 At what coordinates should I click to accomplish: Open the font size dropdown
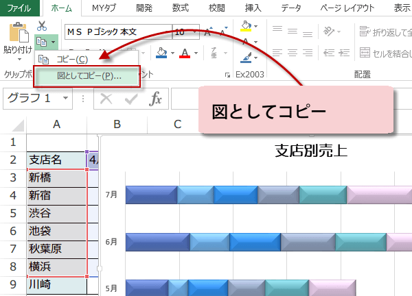tap(194, 32)
